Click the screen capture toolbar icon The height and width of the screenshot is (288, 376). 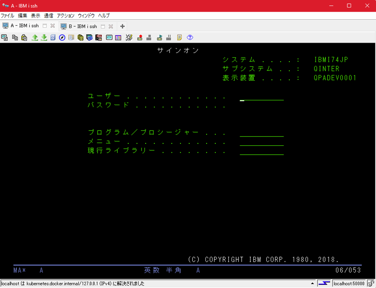coord(4,37)
